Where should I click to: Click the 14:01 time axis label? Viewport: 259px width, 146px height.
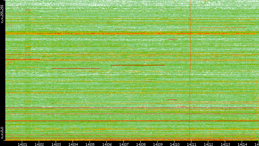22,144
